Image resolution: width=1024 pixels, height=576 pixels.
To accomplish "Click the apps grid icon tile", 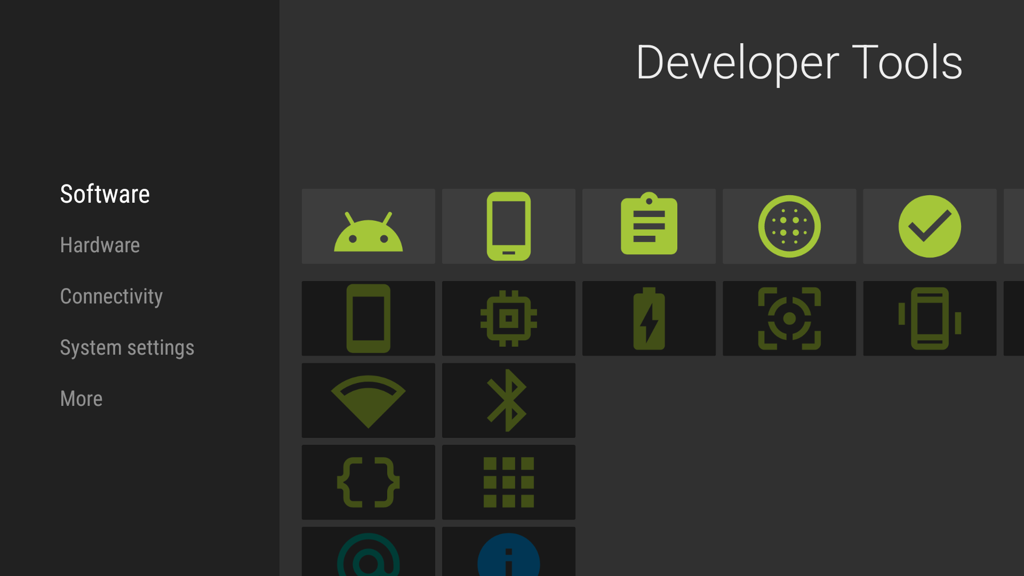I will (508, 482).
